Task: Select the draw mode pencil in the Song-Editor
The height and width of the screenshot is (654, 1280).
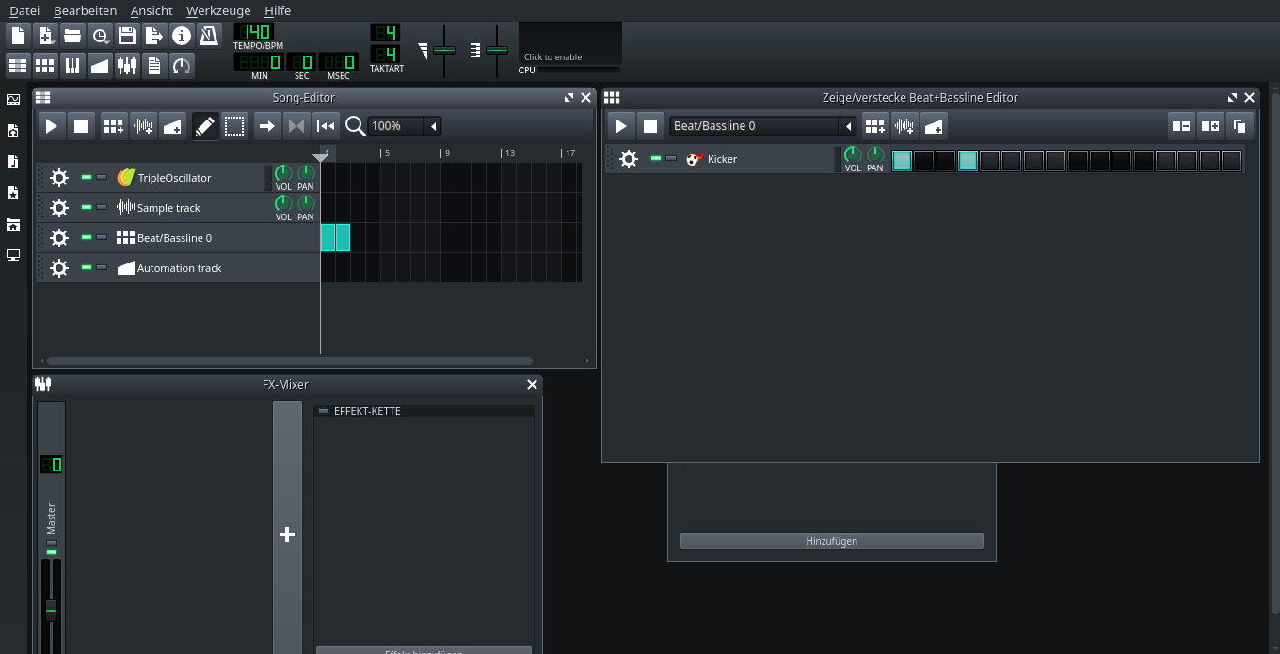Action: tap(205, 125)
